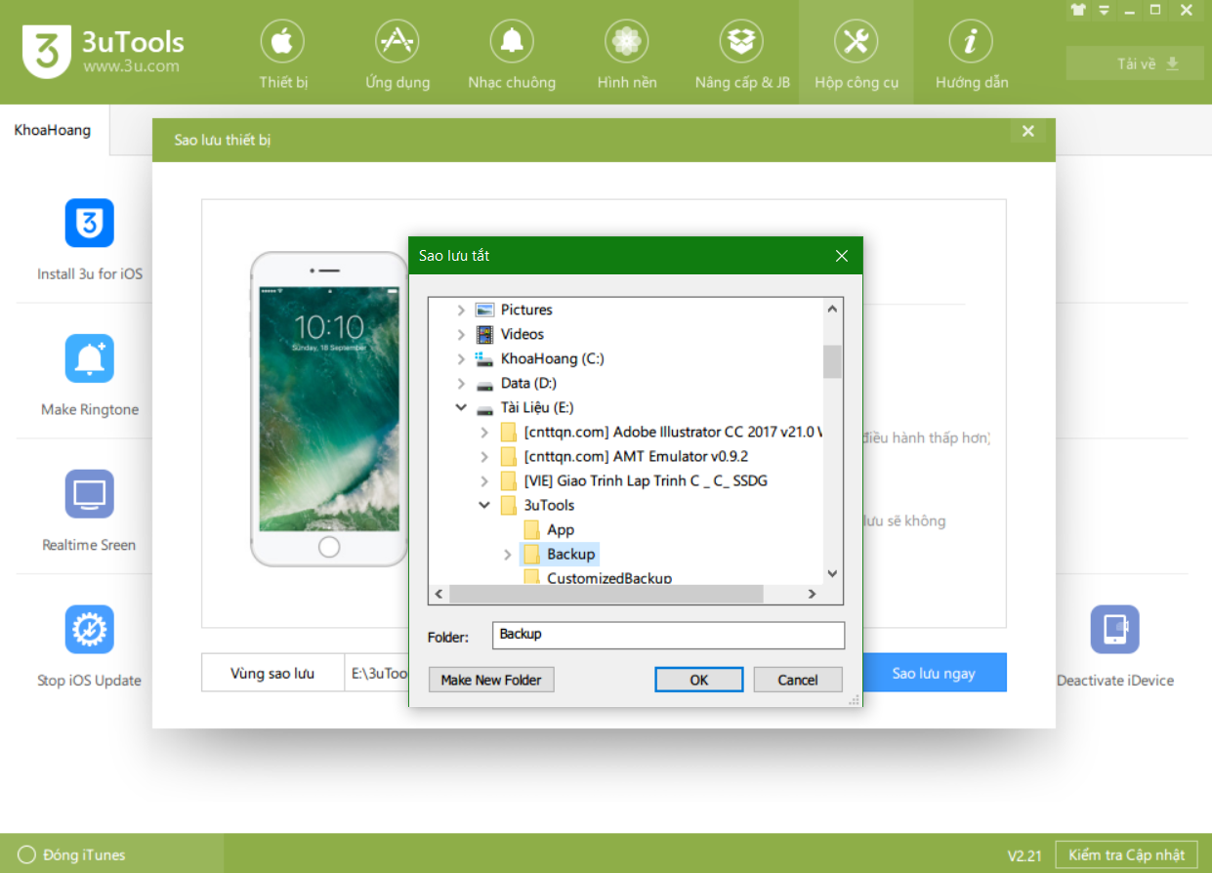
Task: Open the Ứng dụng apps section
Action: coord(397,55)
